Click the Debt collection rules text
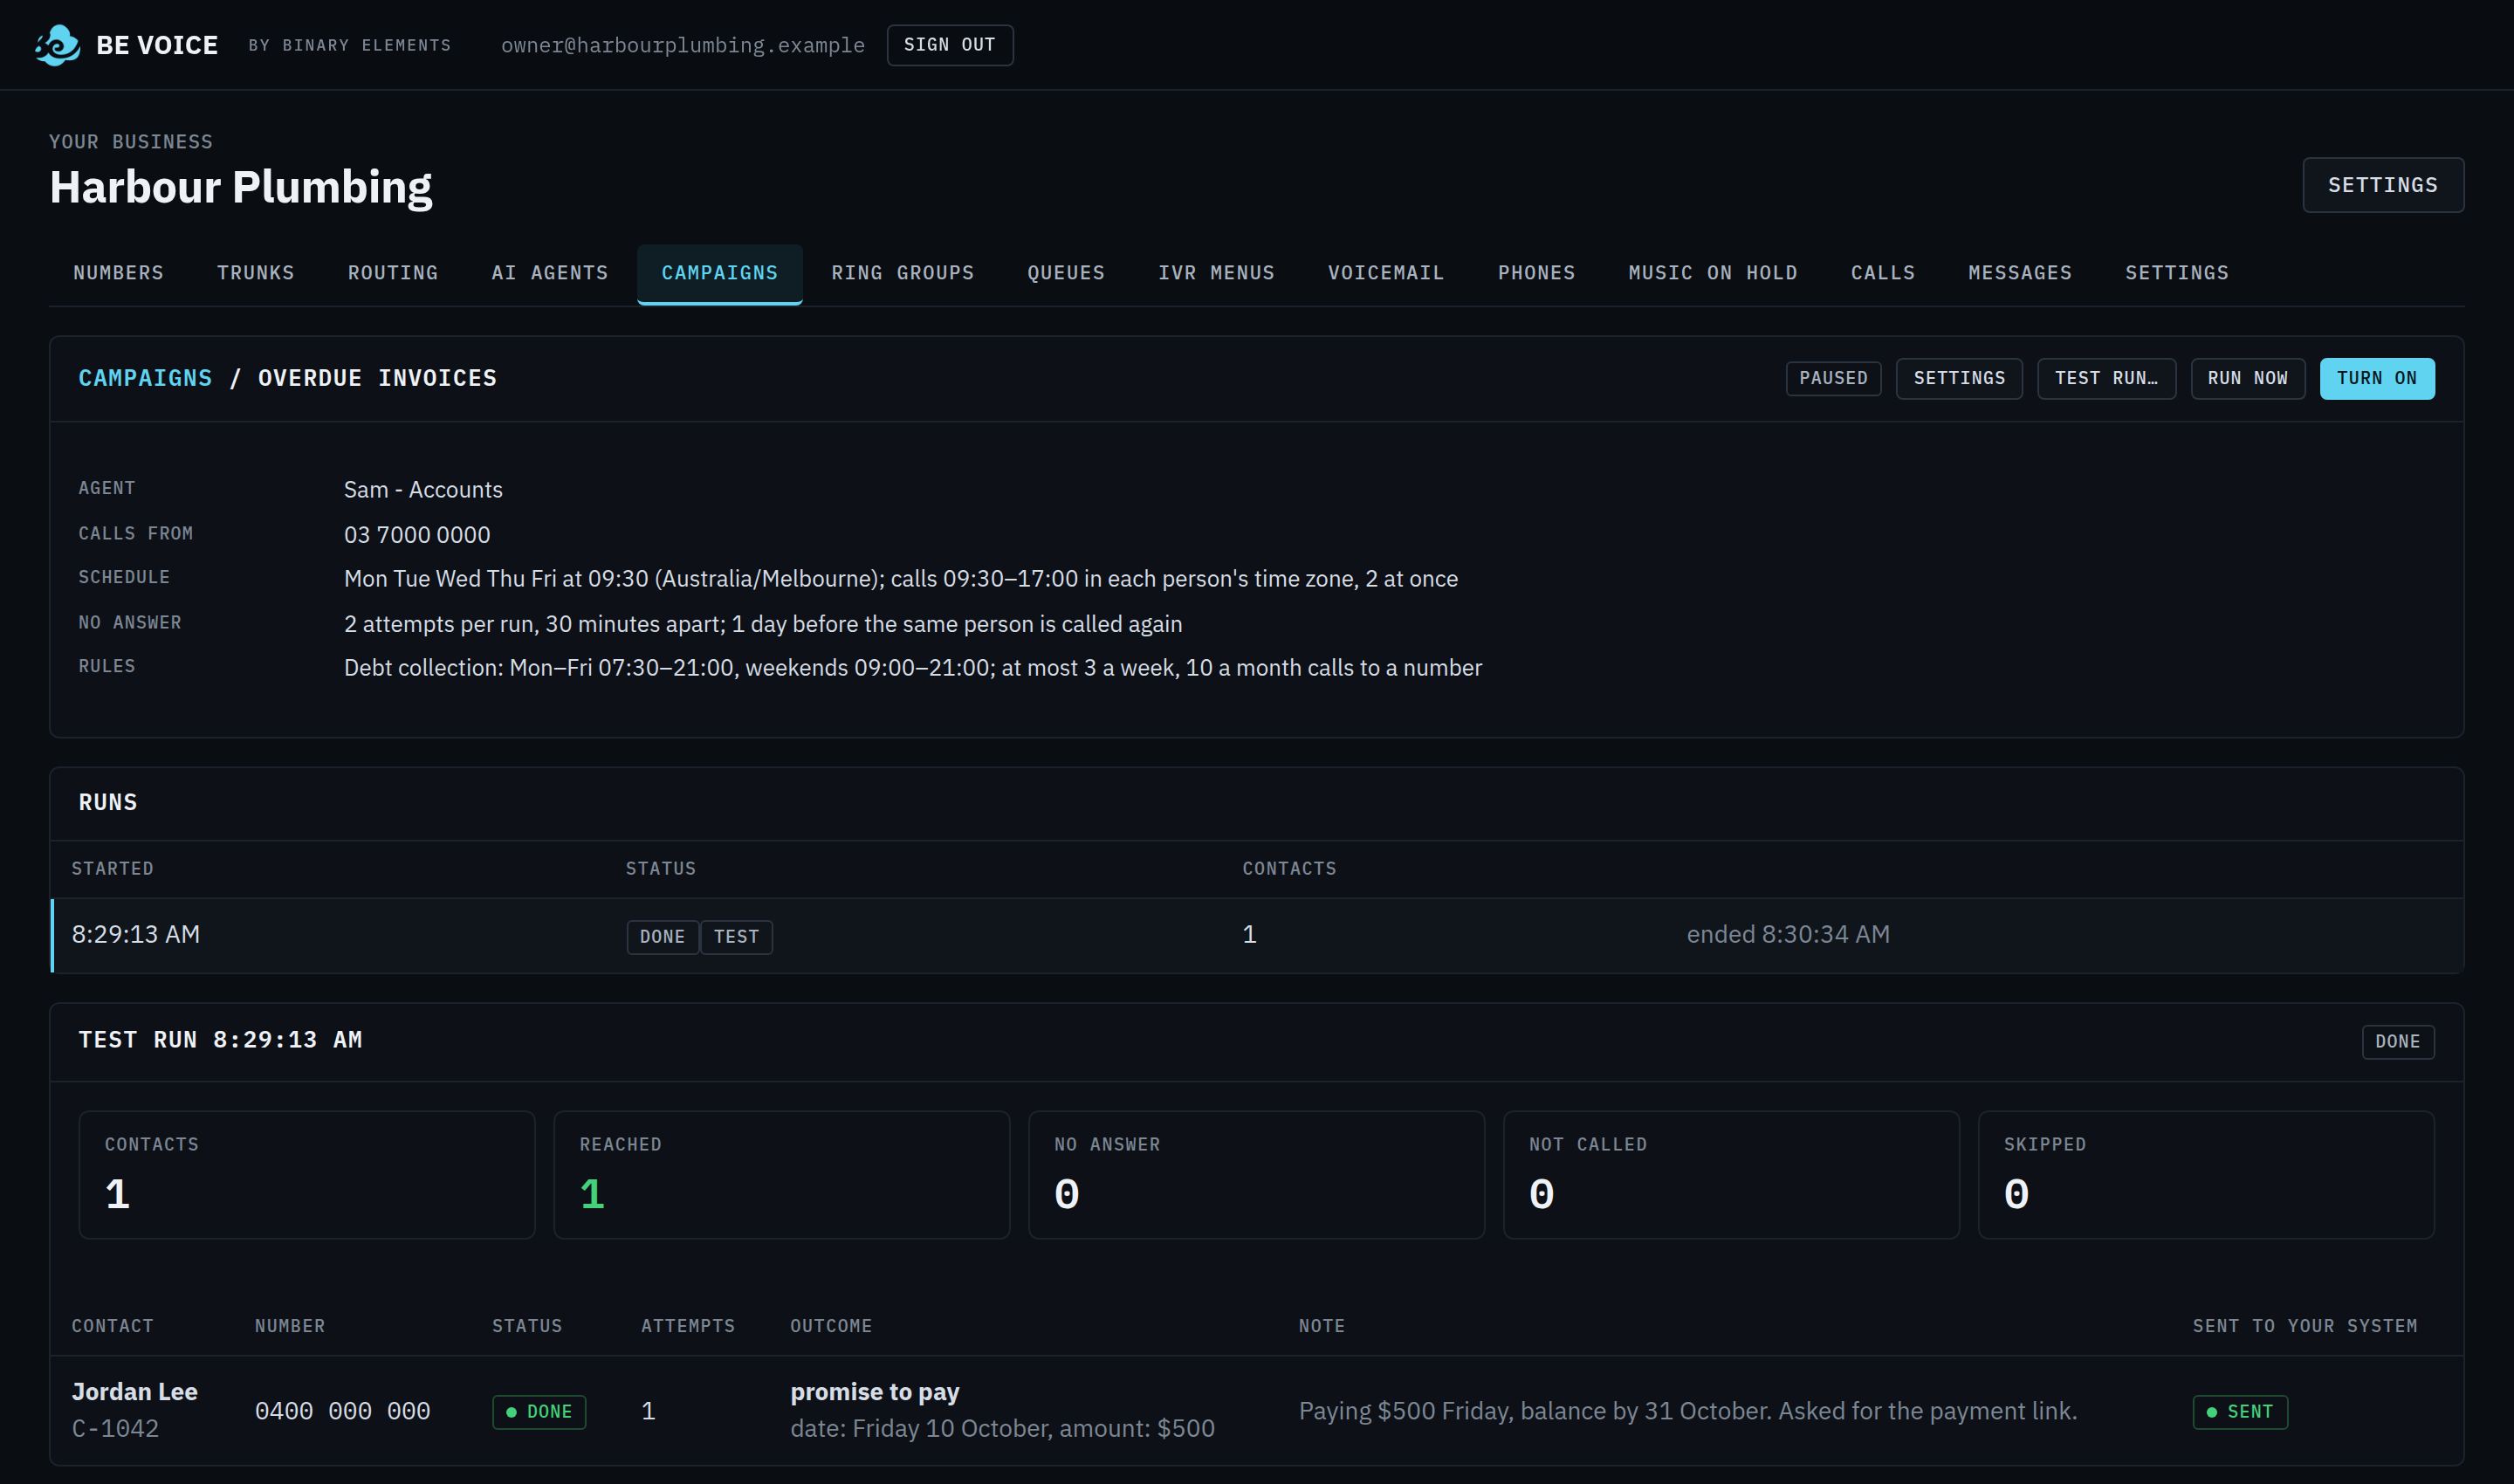2514x1484 pixels. [913, 668]
